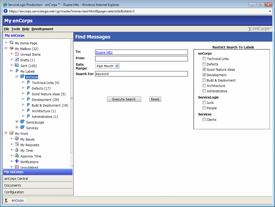The height and width of the screenshot is (207, 275).
Task: Click the anchor icon in status bar
Action: point(6,200)
